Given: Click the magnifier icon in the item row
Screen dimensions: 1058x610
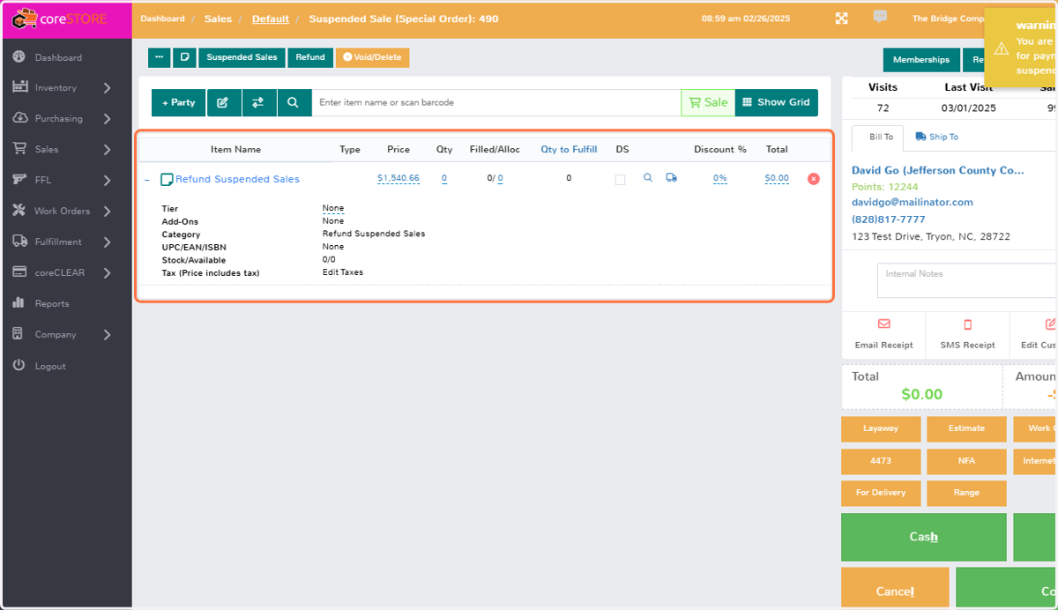Looking at the screenshot, I should [648, 178].
